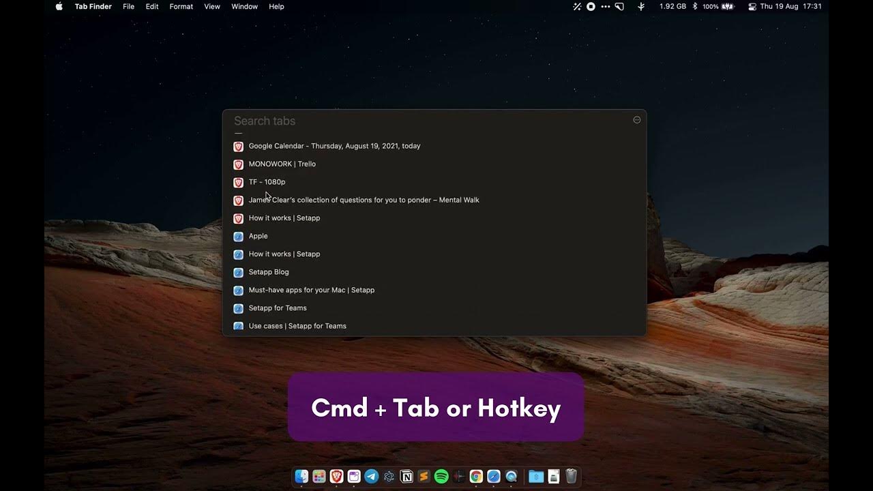Open the File menu

click(128, 6)
